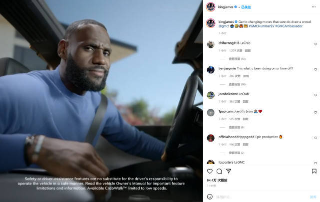The width and height of the screenshot is (320, 202).
Task: Click the following button next to kingjames
Action: tap(246, 7)
